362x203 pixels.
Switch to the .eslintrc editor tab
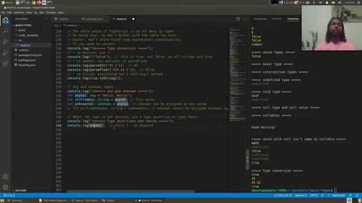pyautogui.click(x=65, y=19)
